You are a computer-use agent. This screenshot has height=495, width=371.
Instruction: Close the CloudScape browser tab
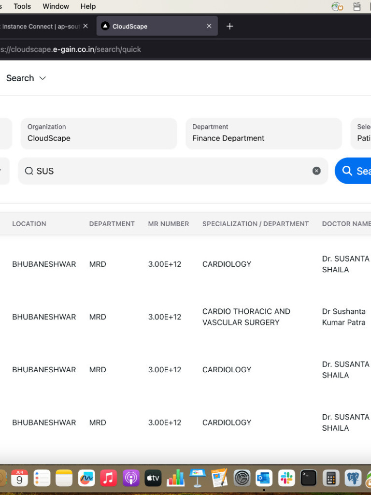209,26
